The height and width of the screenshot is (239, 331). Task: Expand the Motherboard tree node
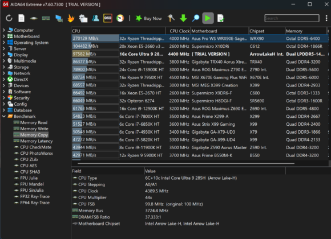[4, 36]
